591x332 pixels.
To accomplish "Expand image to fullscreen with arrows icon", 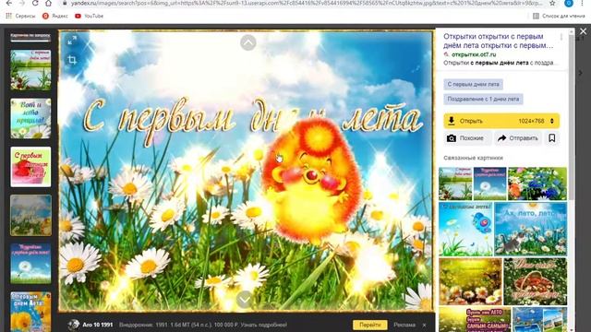I will pos(72,40).
